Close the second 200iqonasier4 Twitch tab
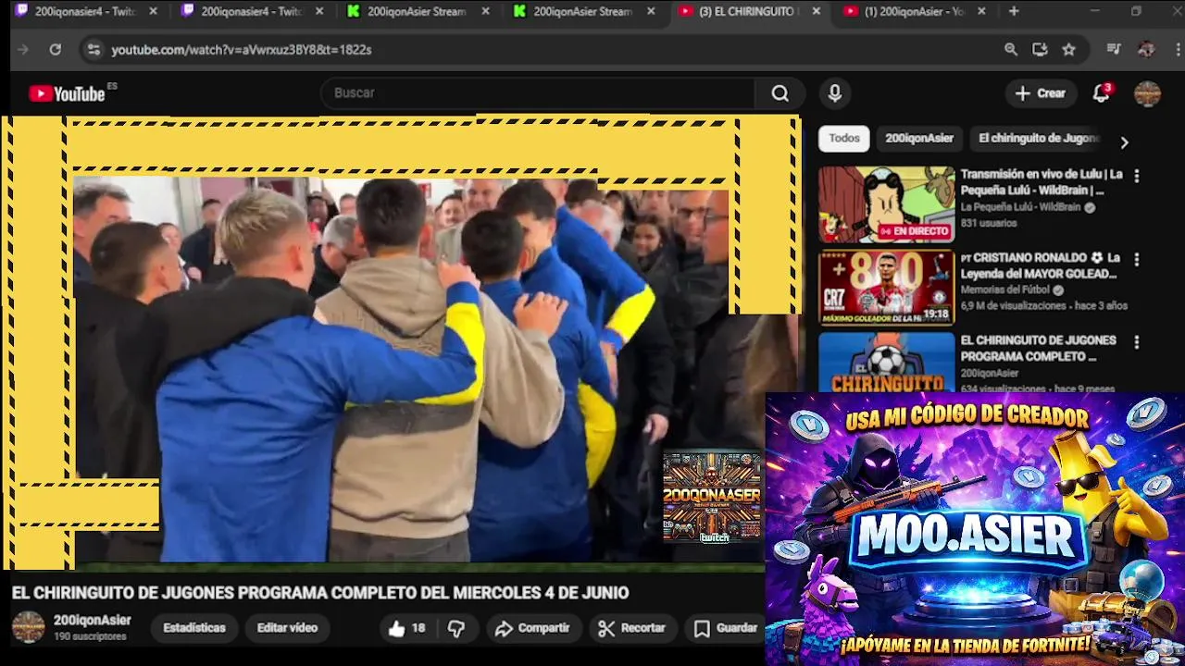 click(319, 11)
